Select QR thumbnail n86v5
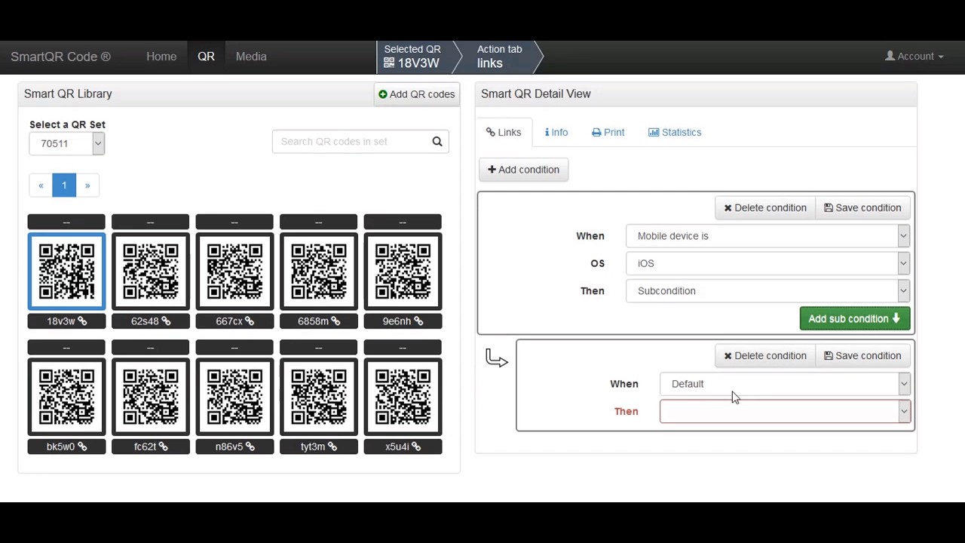 tap(234, 397)
